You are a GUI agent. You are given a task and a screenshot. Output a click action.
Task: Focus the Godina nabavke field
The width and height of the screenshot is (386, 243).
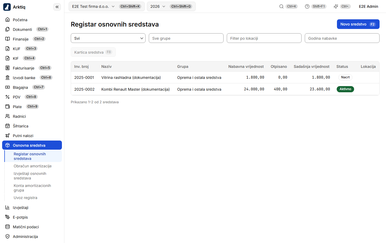coord(342,38)
